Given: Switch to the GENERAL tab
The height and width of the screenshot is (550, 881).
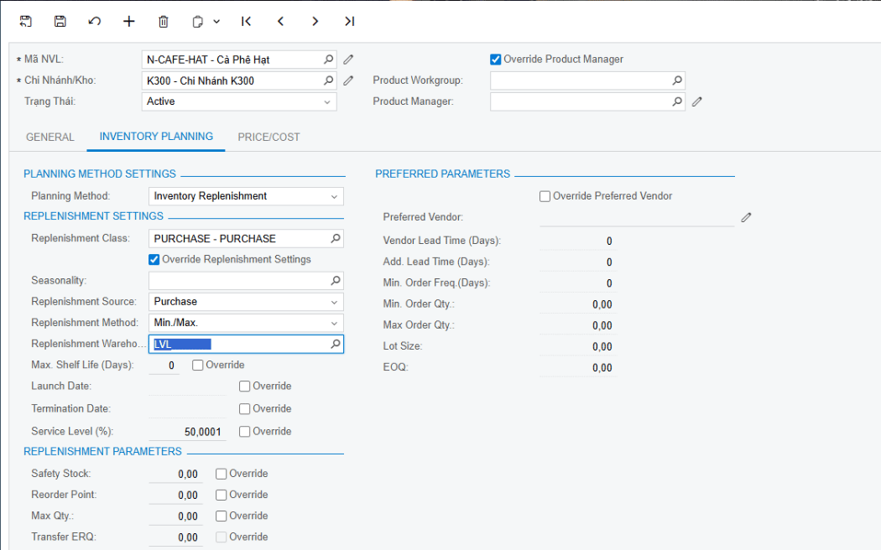Looking at the screenshot, I should (x=50, y=137).
